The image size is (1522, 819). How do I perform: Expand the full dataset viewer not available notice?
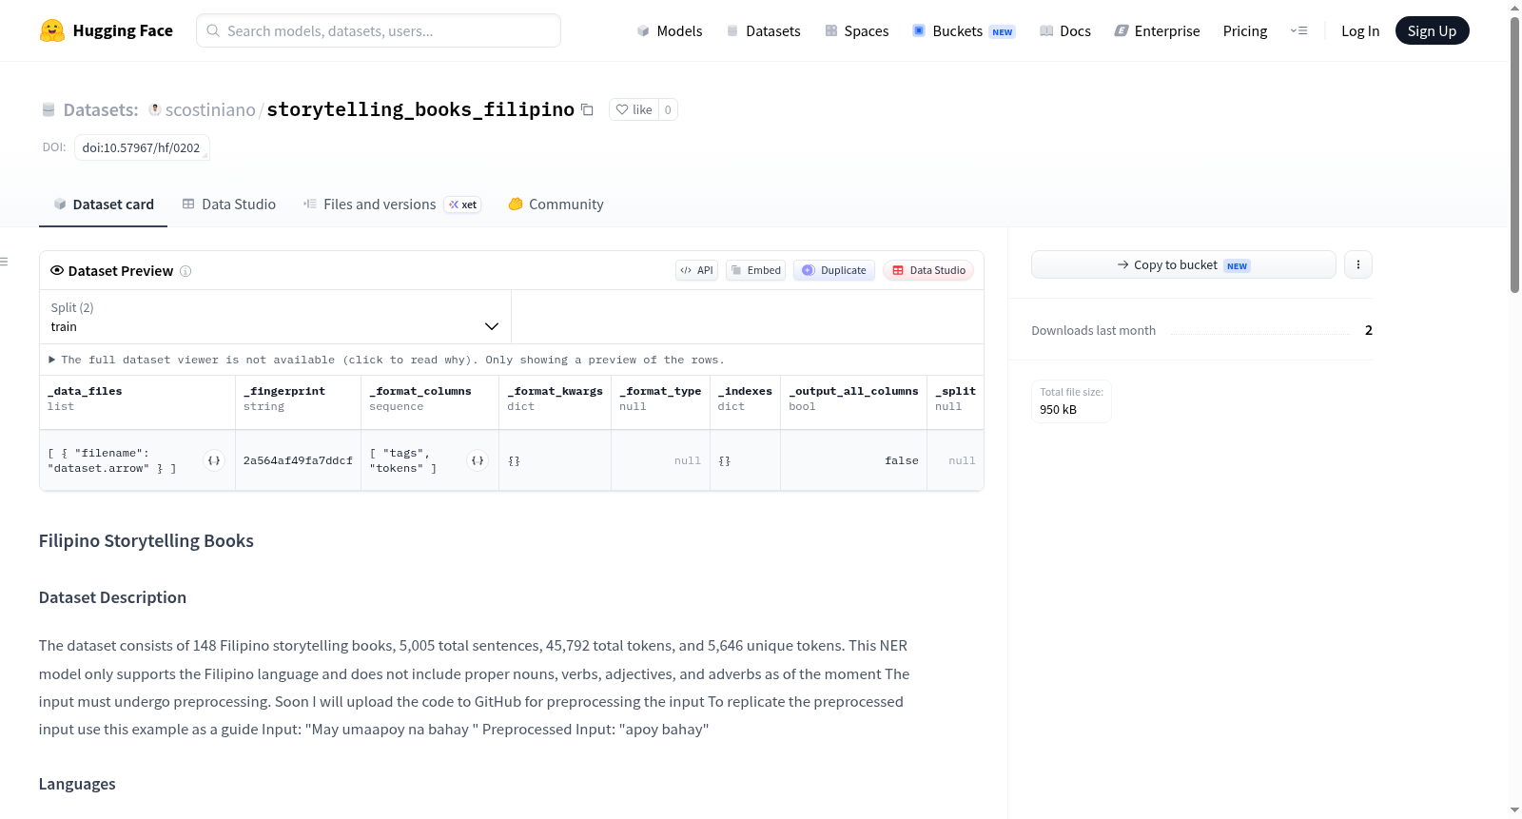[x=386, y=360]
